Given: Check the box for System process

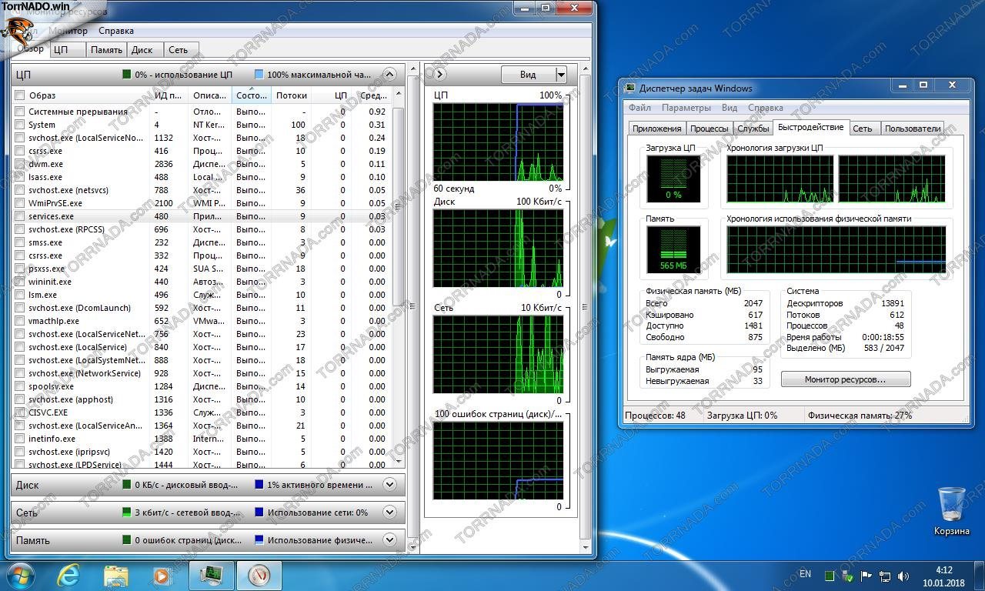Looking at the screenshot, I should [20, 125].
